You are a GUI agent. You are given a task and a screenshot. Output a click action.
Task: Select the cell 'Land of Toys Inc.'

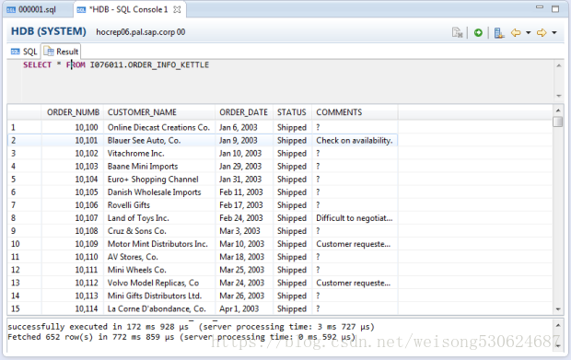(x=159, y=218)
